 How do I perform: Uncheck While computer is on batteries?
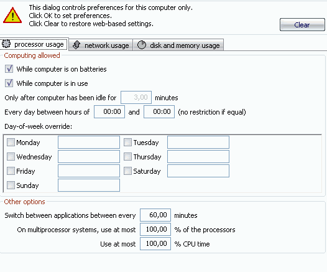click(9, 69)
